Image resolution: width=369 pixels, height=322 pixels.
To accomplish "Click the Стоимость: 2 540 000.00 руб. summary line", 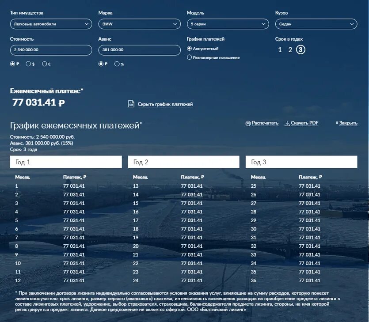I will pos(42,137).
